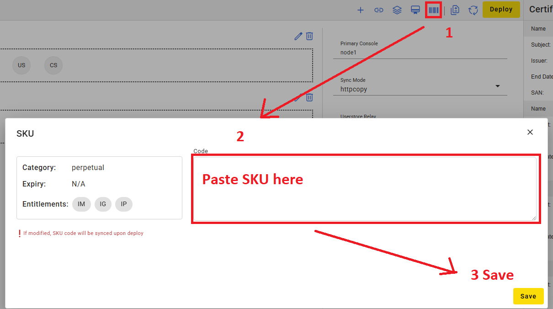Viewport: 553px width, 309px height.
Task: Open SKU via the barcode icon
Action: click(433, 10)
